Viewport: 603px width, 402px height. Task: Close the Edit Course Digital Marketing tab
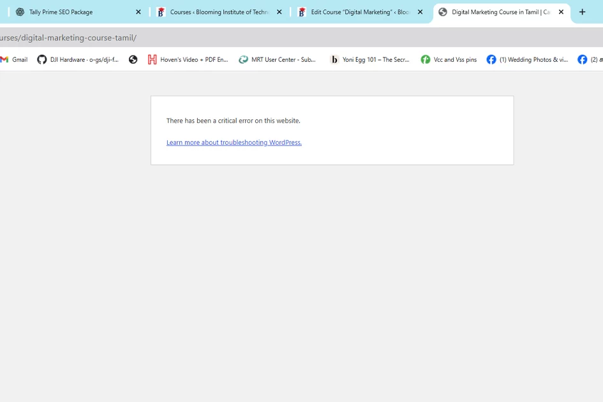click(421, 12)
